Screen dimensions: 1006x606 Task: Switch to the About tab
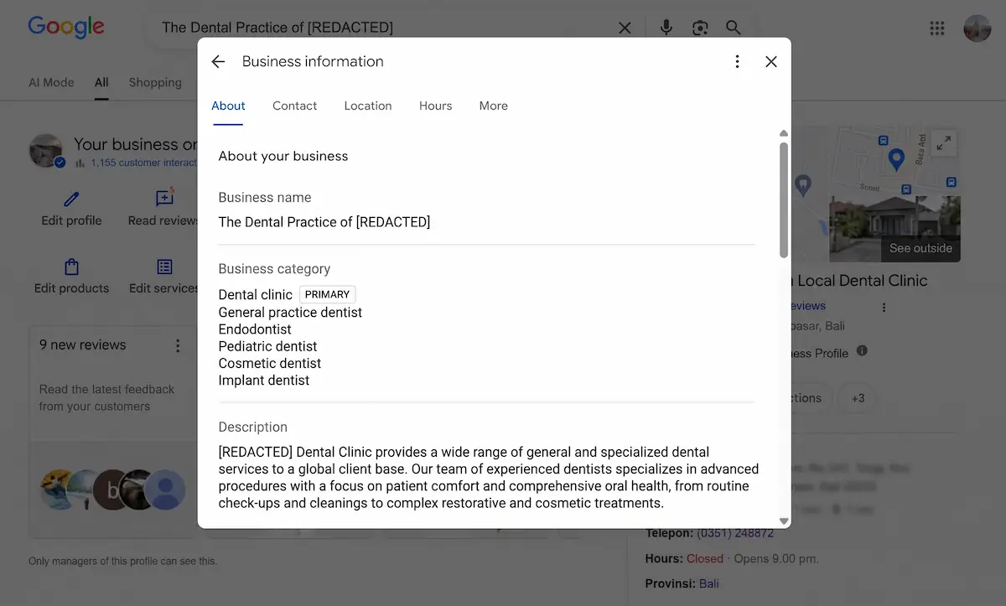coord(228,106)
